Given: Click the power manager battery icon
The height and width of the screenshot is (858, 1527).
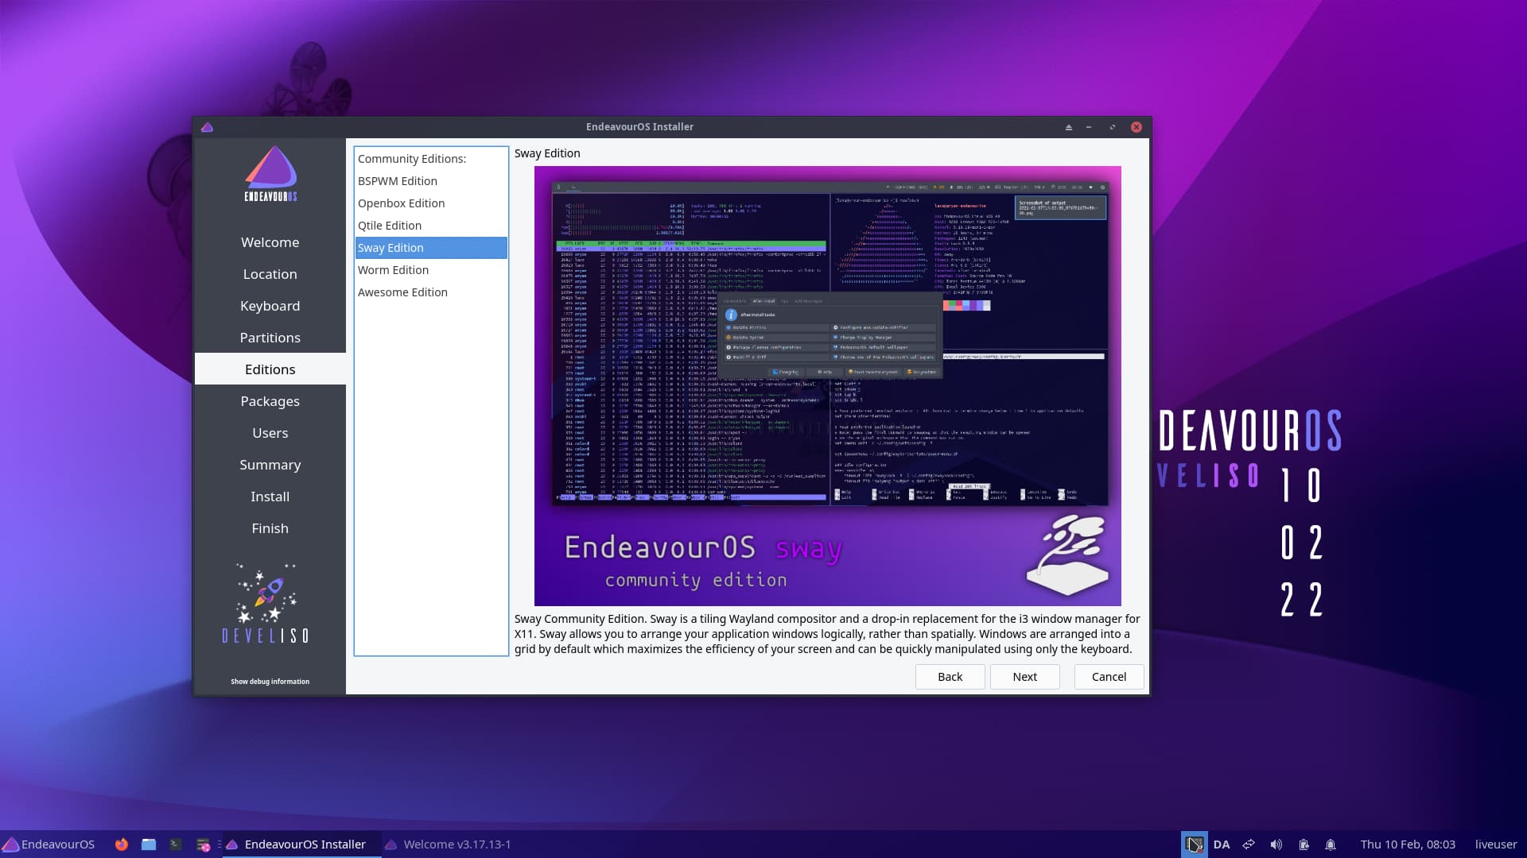Looking at the screenshot, I should tap(1304, 844).
